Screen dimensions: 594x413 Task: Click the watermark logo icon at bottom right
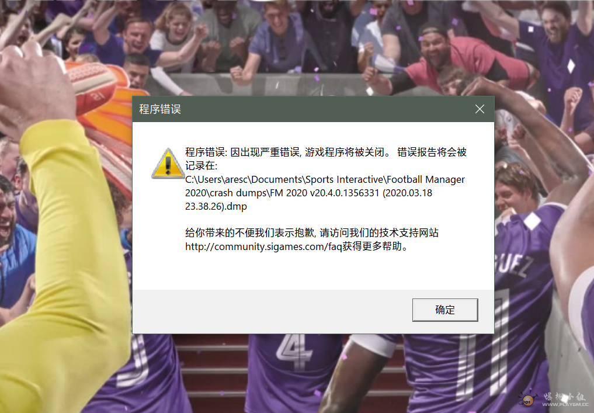tap(526, 400)
